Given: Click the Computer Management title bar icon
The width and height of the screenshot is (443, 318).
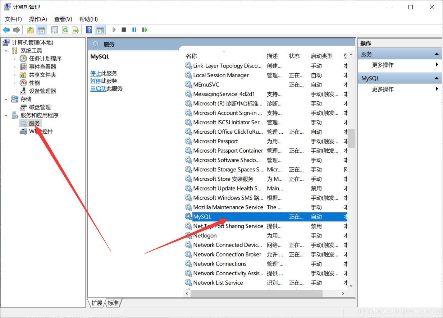Looking at the screenshot, I should pos(7,7).
